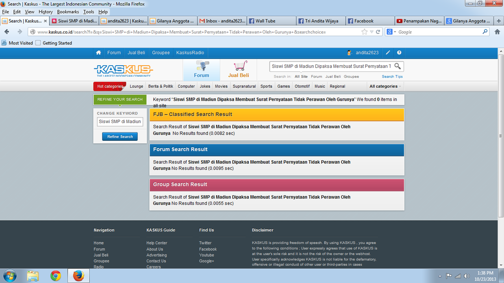Select Groupee search scope under search box
Image resolution: width=504 pixels, height=283 pixels.
(x=351, y=77)
